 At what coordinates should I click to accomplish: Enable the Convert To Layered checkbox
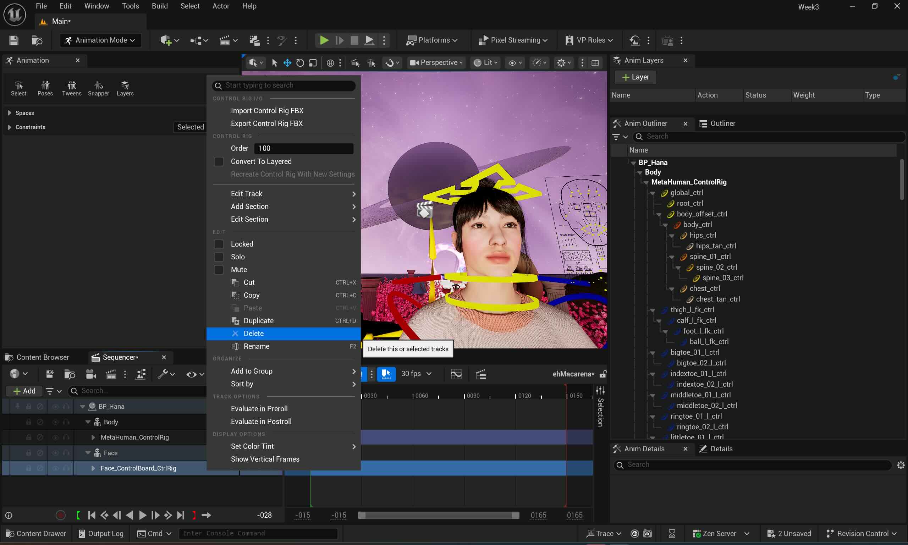point(219,161)
